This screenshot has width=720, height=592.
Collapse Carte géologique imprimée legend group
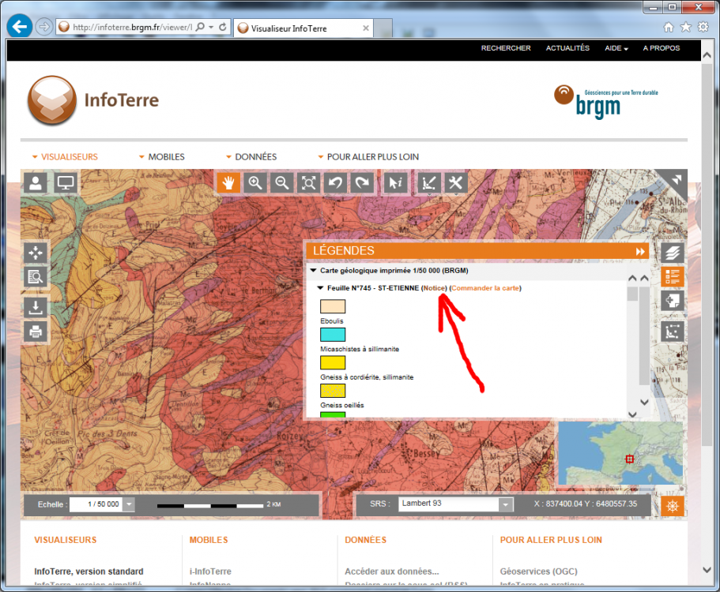[313, 270]
